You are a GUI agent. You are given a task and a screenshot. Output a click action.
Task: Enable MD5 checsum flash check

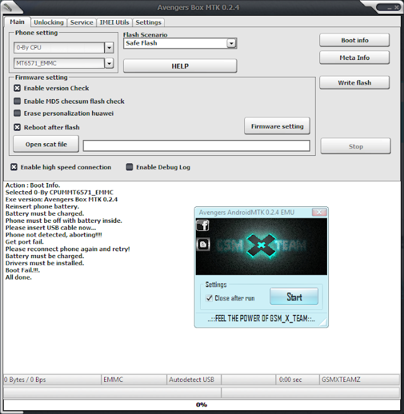click(17, 101)
